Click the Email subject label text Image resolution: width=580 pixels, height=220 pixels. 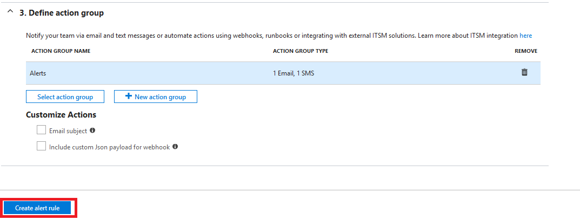pyautogui.click(x=68, y=130)
